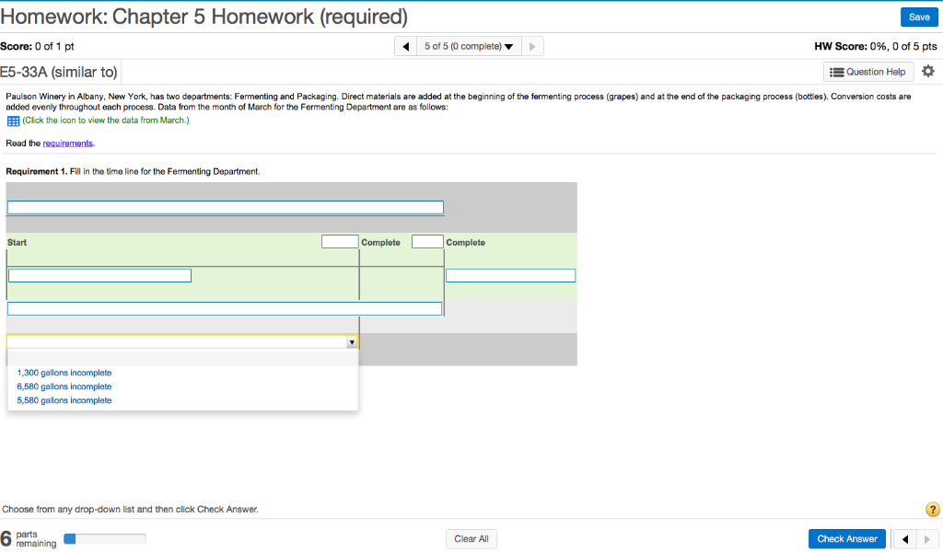Click the next question arrow
Viewport: 943px width, 552px height.
pyautogui.click(x=532, y=45)
